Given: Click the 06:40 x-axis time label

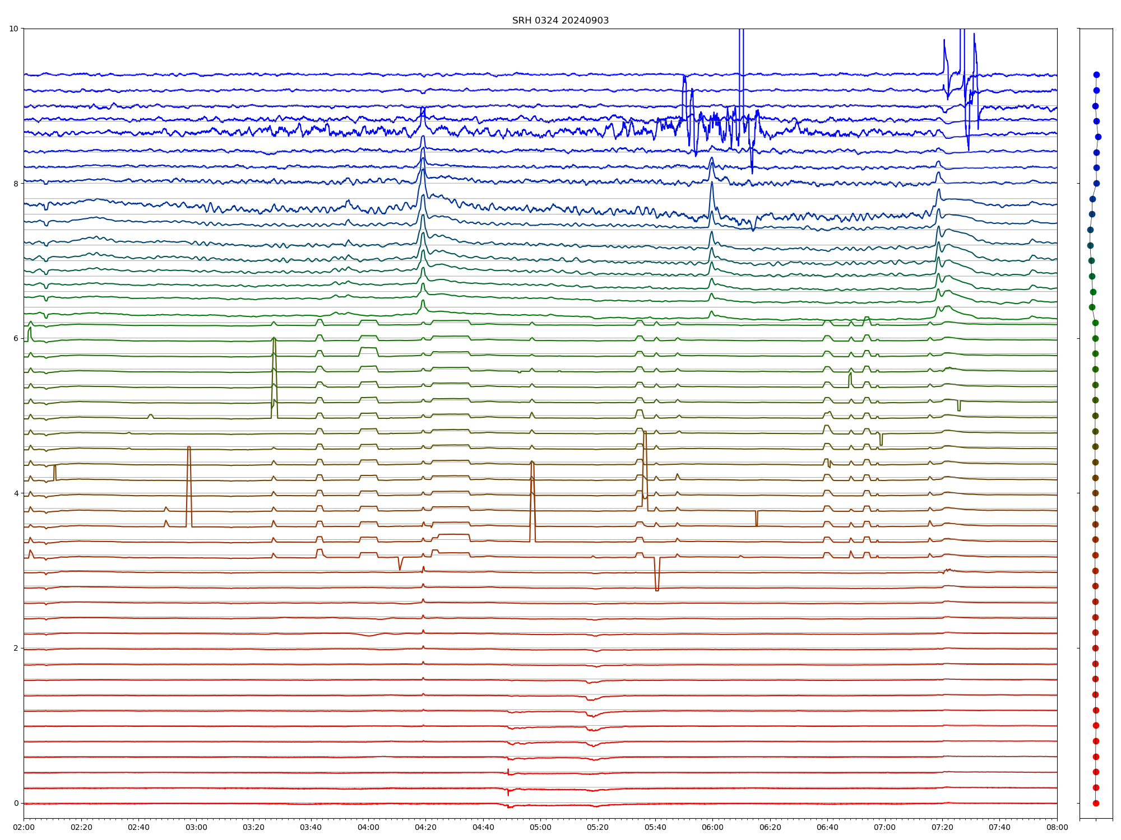Looking at the screenshot, I should (827, 827).
